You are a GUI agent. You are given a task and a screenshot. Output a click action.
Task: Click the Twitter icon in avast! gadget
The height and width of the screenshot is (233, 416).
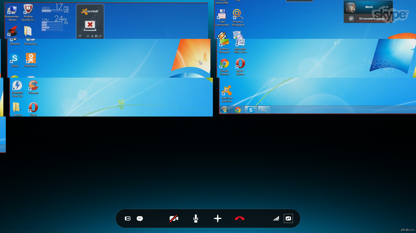[x=92, y=36]
